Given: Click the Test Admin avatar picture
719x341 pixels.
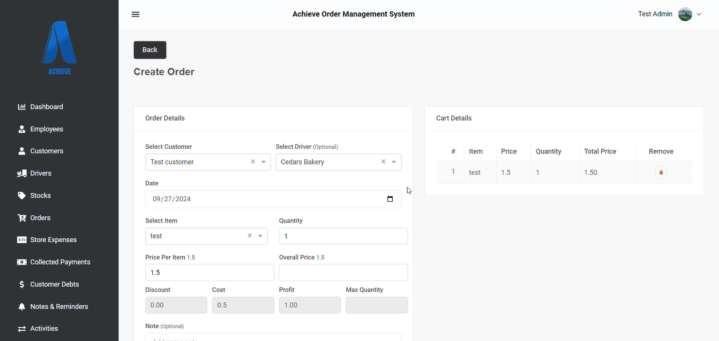Looking at the screenshot, I should 685,14.
